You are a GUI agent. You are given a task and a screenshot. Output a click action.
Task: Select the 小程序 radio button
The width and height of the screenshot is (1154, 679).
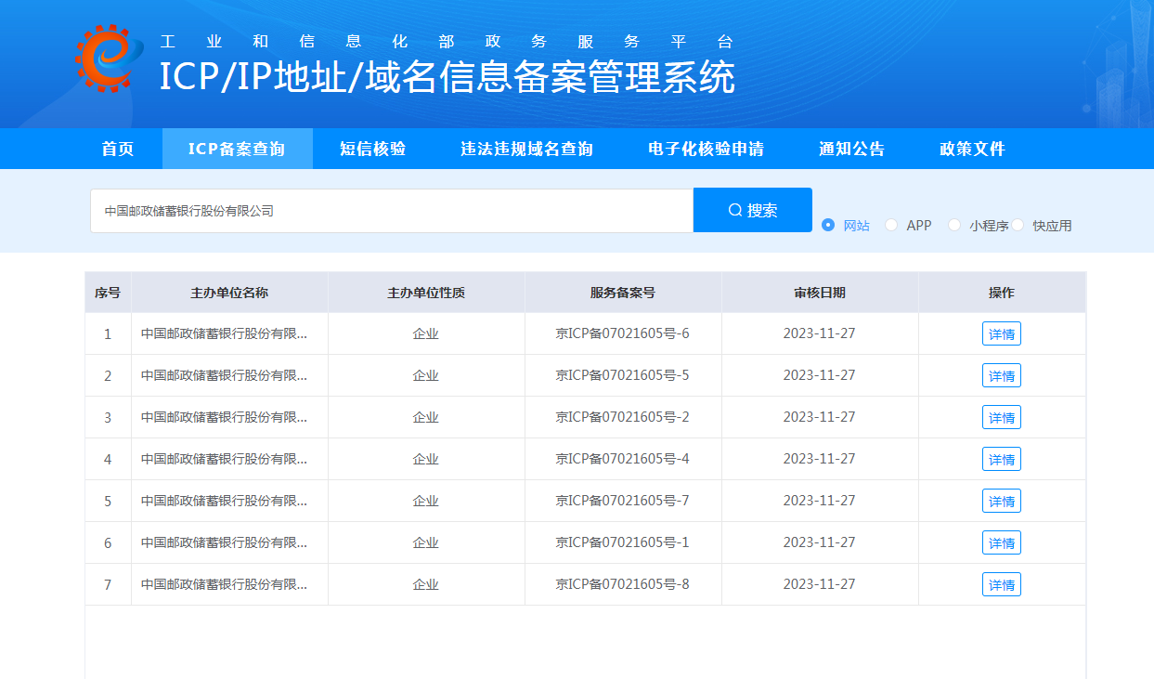953,225
